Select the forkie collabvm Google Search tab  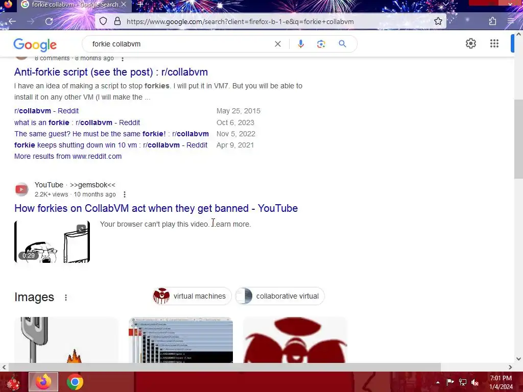click(74, 5)
